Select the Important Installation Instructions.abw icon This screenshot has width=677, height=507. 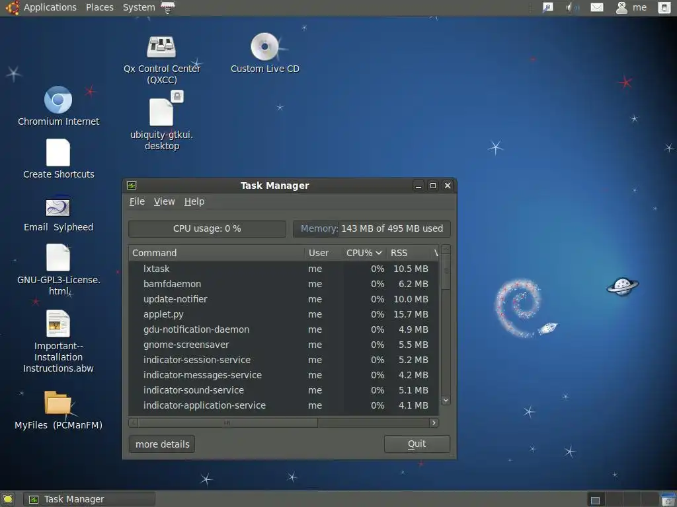(58, 323)
